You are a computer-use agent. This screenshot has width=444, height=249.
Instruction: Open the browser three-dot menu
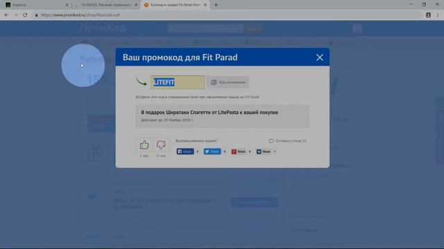[x=438, y=15]
